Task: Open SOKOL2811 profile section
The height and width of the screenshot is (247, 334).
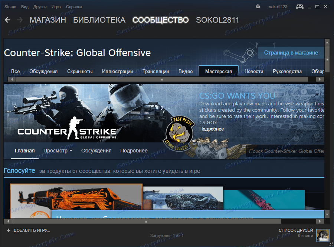Action: coord(217,20)
